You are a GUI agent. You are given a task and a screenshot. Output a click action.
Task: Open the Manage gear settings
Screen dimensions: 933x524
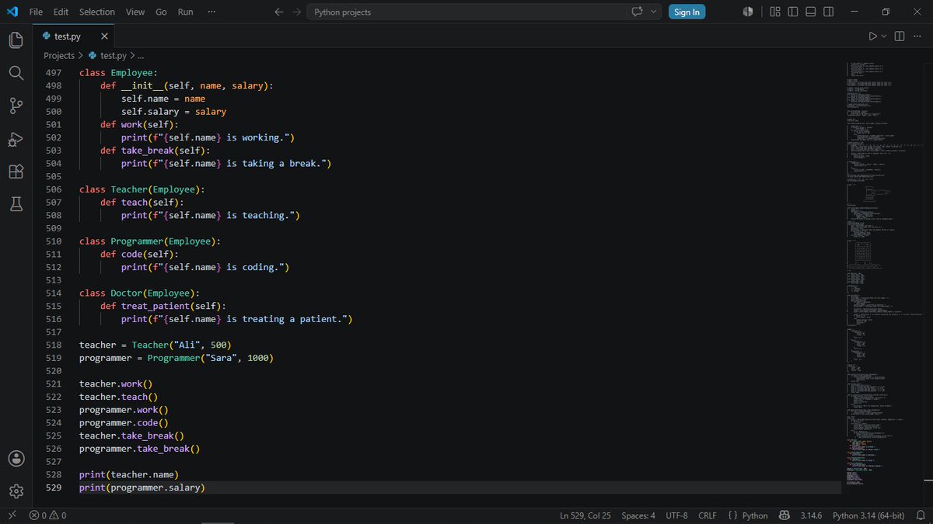[x=16, y=491]
